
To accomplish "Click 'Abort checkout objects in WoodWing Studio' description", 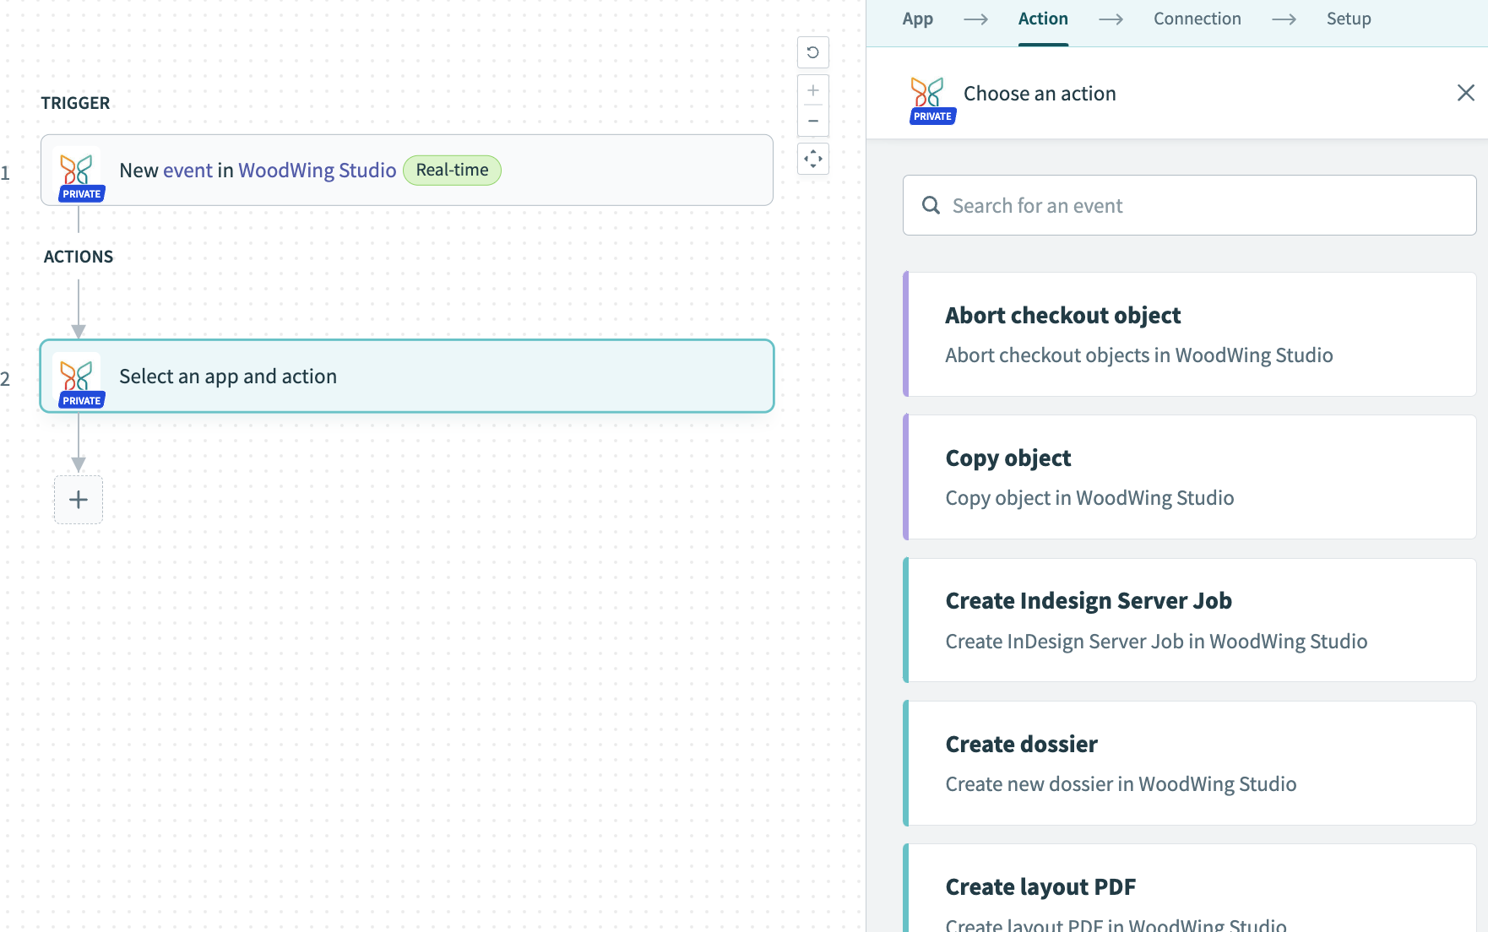I will tap(1139, 355).
